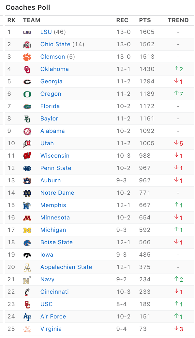
Task: Click the Michigan M logo
Action: click(x=27, y=230)
